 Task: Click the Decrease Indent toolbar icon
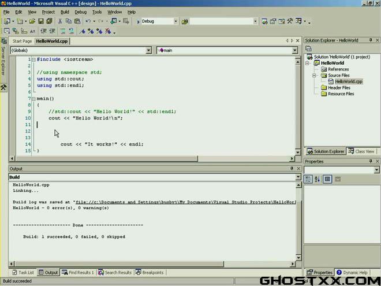coord(43,31)
